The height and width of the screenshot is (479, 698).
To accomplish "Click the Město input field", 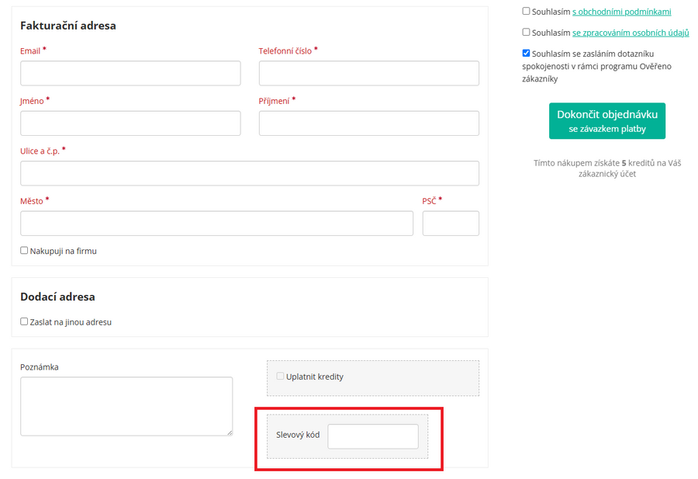I will pyautogui.click(x=216, y=224).
